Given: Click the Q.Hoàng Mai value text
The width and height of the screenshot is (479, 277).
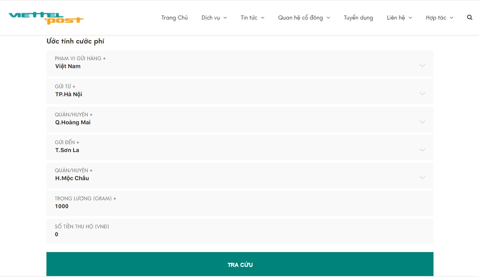Looking at the screenshot, I should 73,122.
